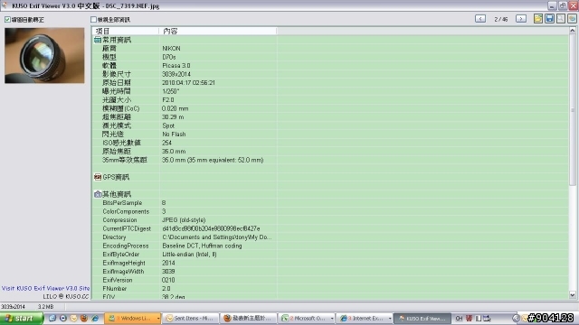The width and height of the screenshot is (579, 325).
Task: Collapse the 其他資訊 section
Action: click(98, 194)
